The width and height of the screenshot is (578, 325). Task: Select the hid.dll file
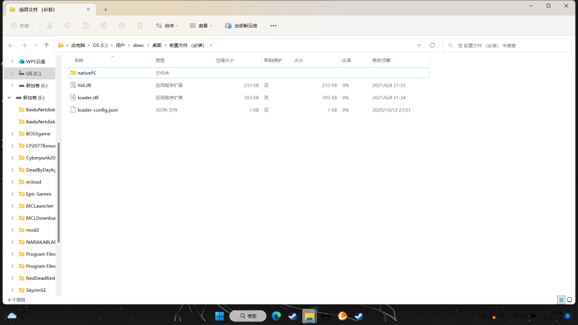click(84, 85)
